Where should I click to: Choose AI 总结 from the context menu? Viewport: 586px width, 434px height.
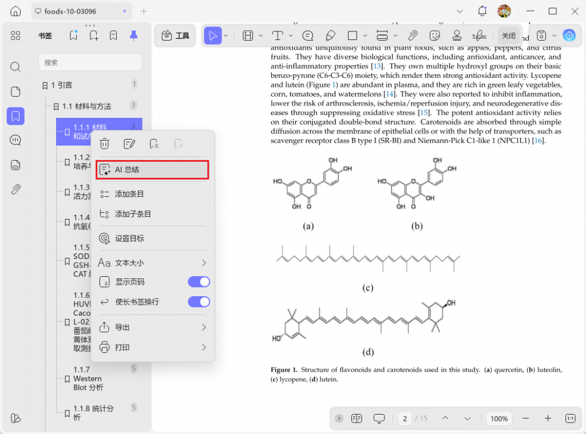(x=152, y=170)
